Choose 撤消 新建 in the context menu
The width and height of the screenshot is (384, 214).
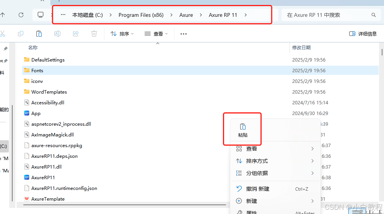tap(275, 188)
